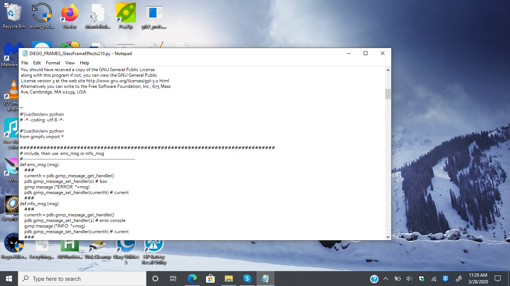
Task: Open the Windows Start menu
Action: click(9, 279)
